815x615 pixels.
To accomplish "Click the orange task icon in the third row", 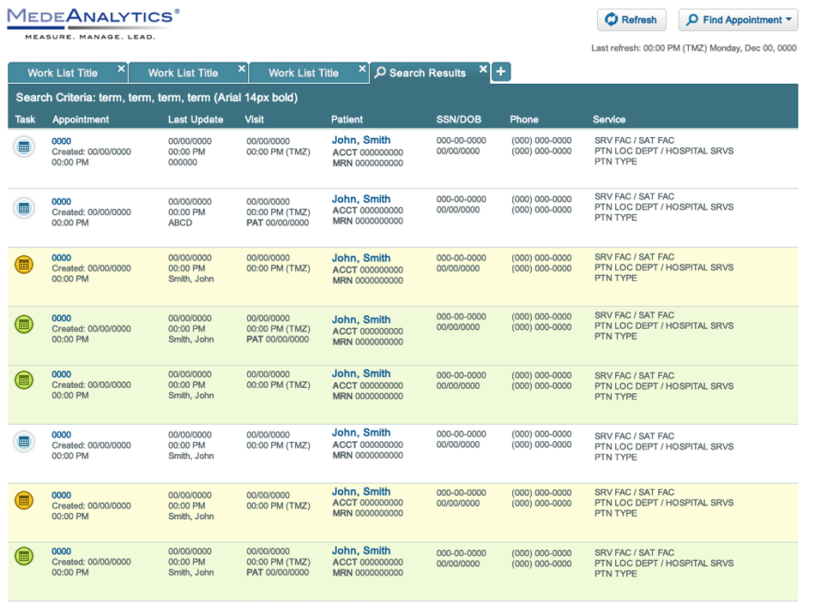I will click(x=24, y=265).
